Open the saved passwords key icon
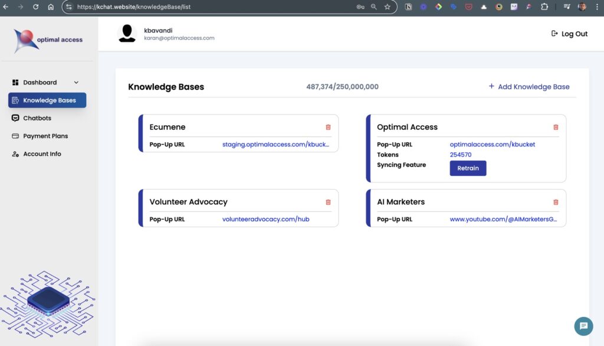604x346 pixels. pos(360,6)
